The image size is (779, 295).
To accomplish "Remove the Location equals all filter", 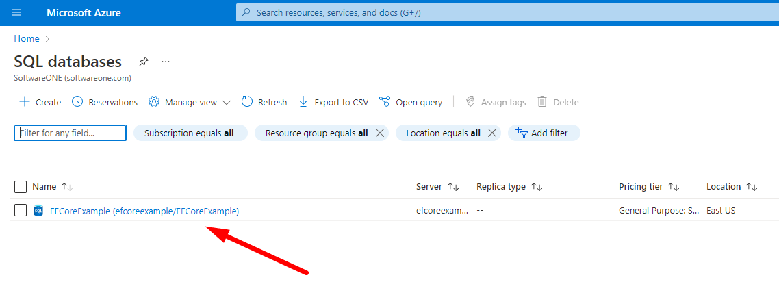I will pyautogui.click(x=491, y=133).
